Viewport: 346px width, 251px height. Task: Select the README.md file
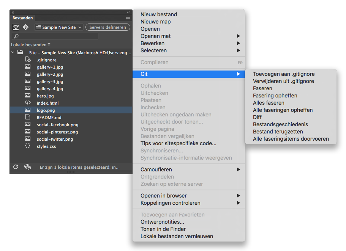tap(49, 118)
